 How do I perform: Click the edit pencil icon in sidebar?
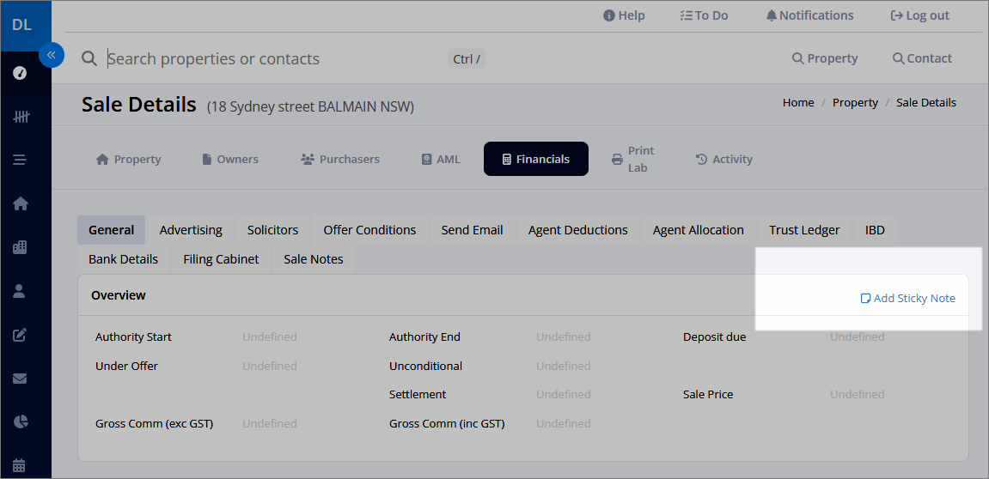tap(20, 335)
